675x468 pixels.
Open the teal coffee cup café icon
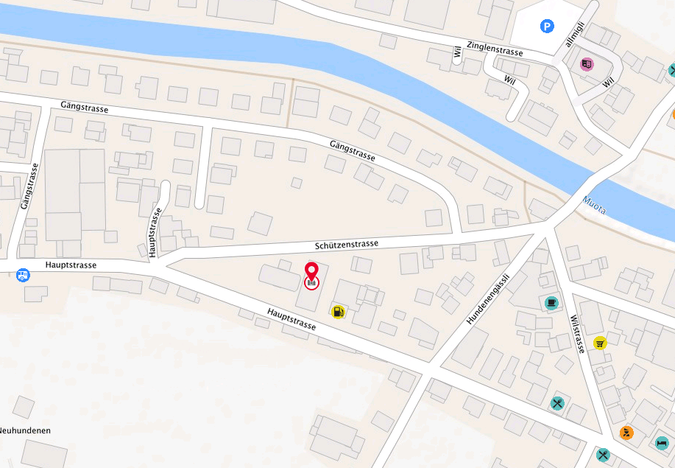coord(551,302)
